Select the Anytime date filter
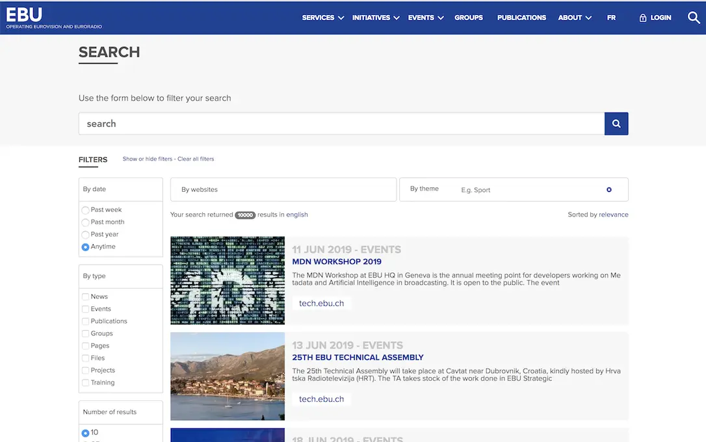Screen dimensions: 706x442 (85, 246)
